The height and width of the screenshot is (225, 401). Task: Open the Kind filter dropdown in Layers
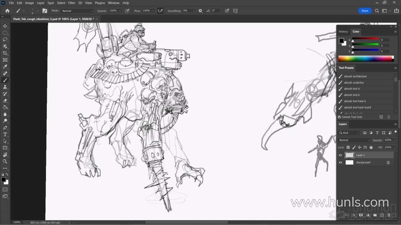[x=349, y=133]
